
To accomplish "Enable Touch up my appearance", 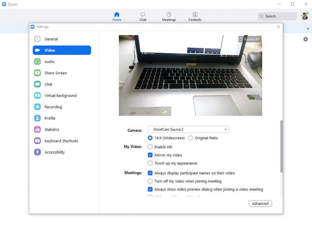I will click(x=150, y=163).
